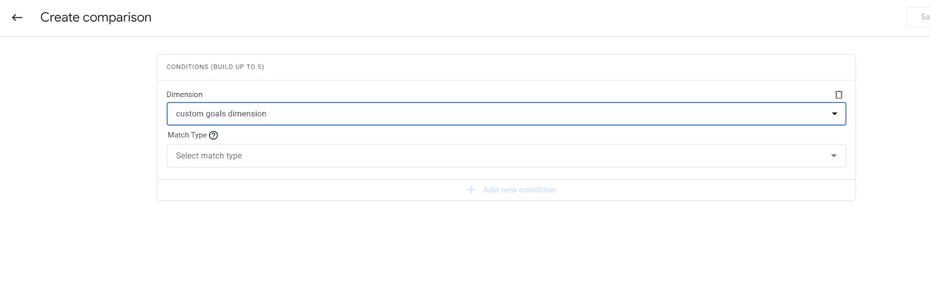Expand the Select match type dropdown arrow
Viewport: 930px width, 290px height.
coord(834,156)
